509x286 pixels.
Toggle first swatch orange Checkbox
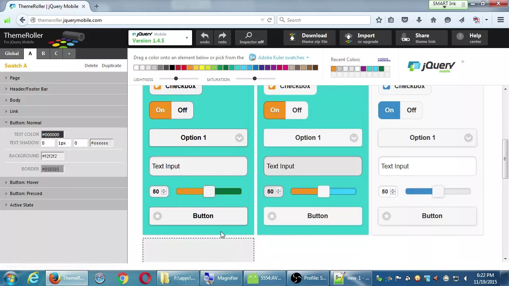tap(157, 87)
